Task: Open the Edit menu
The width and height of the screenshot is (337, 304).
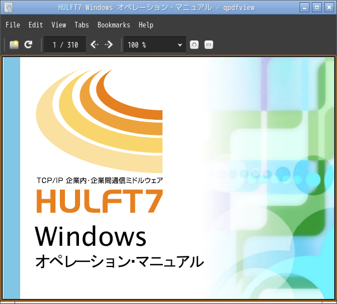Action: 36,25
